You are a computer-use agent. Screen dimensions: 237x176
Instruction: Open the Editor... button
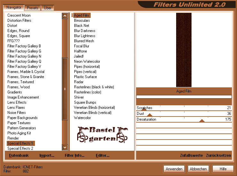point(102,155)
